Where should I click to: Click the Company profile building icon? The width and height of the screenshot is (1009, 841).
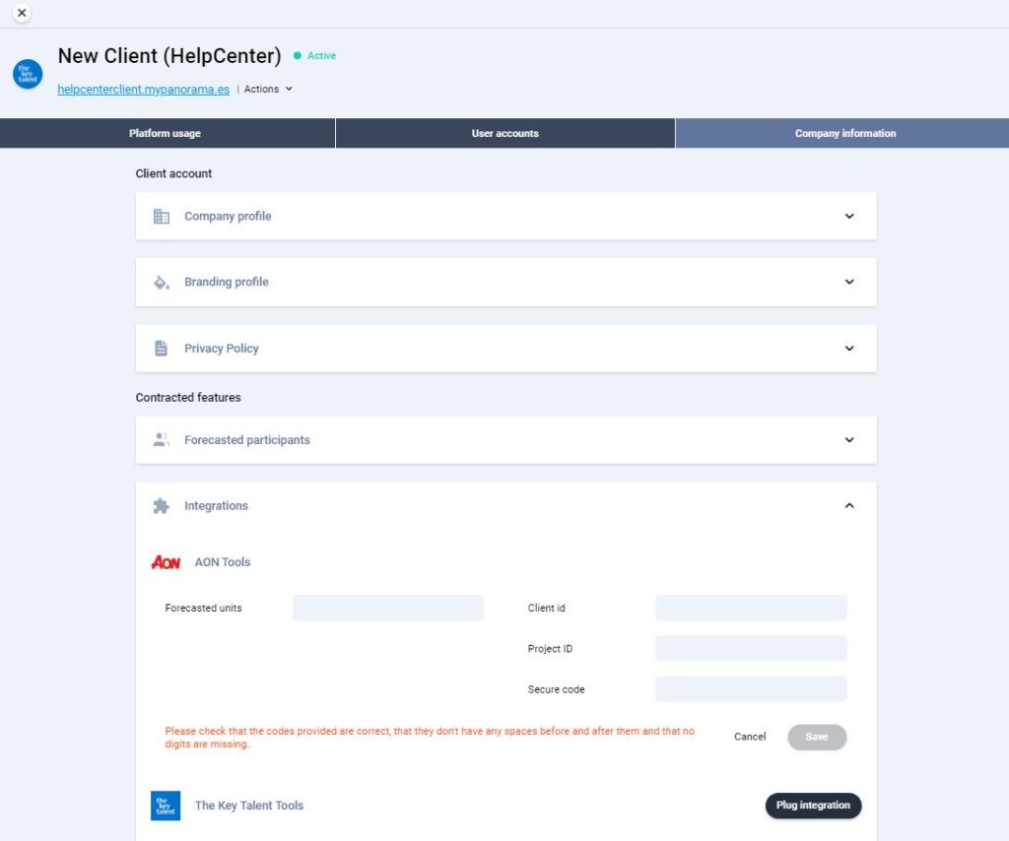162,217
